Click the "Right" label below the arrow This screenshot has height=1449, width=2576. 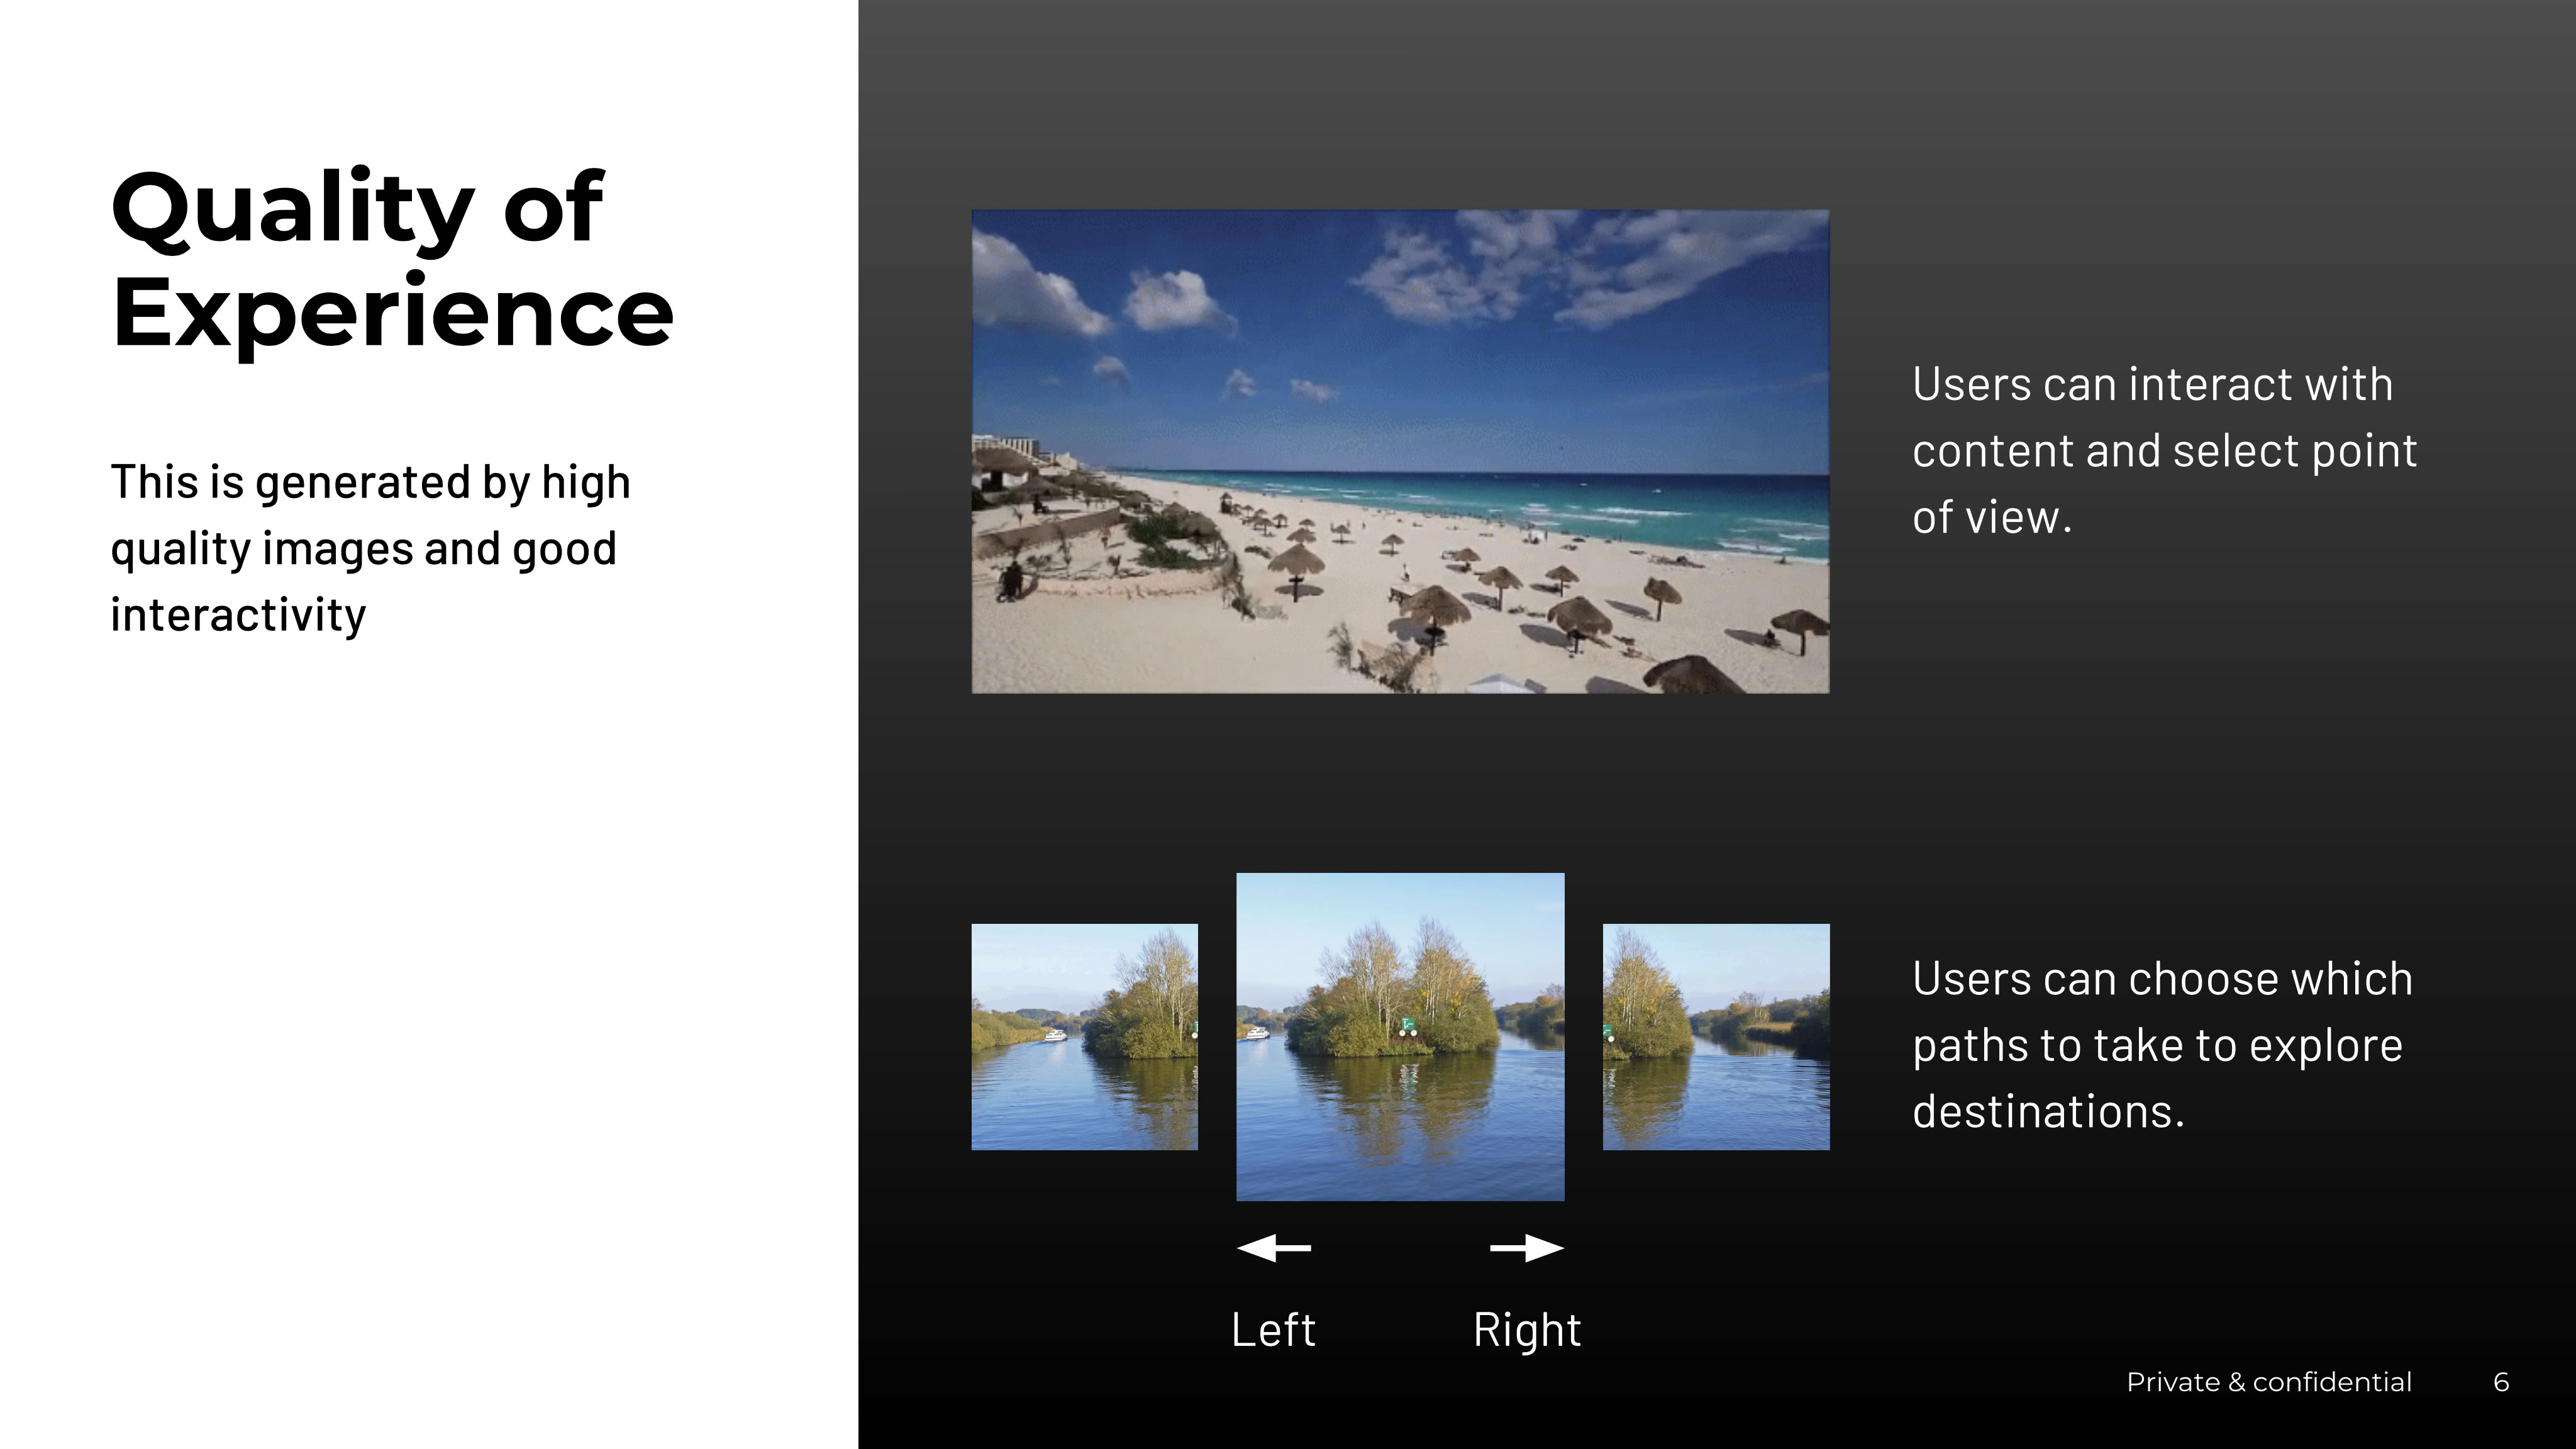(1527, 1330)
